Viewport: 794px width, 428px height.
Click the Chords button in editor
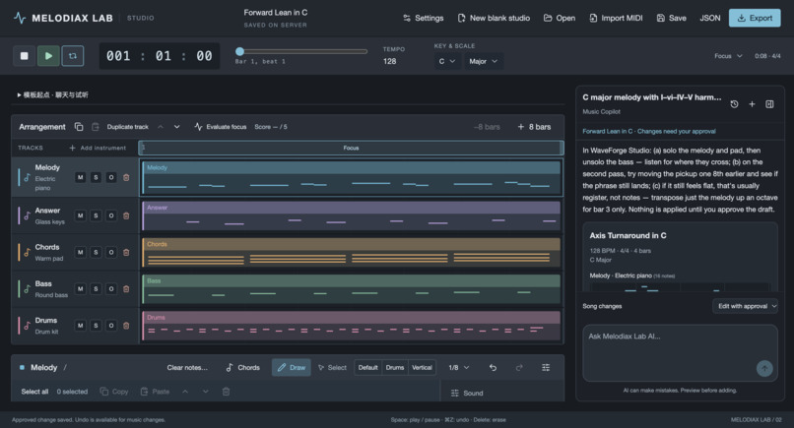point(242,368)
